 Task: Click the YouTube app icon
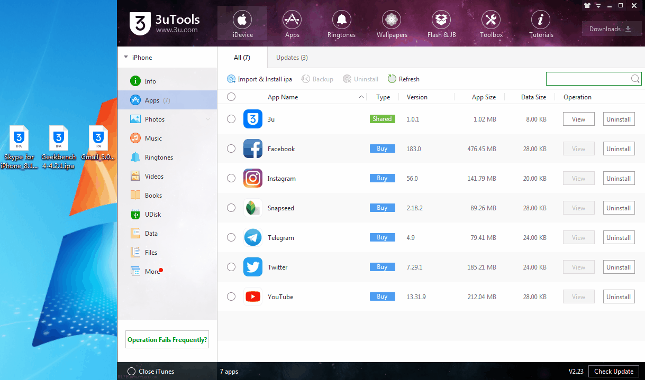tap(253, 296)
